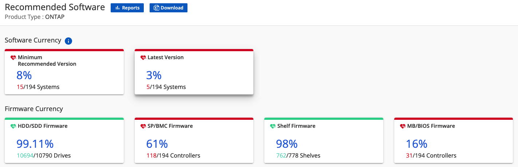The height and width of the screenshot is (167, 518).
Task: Select the 762 shelves count link
Action: point(281,156)
